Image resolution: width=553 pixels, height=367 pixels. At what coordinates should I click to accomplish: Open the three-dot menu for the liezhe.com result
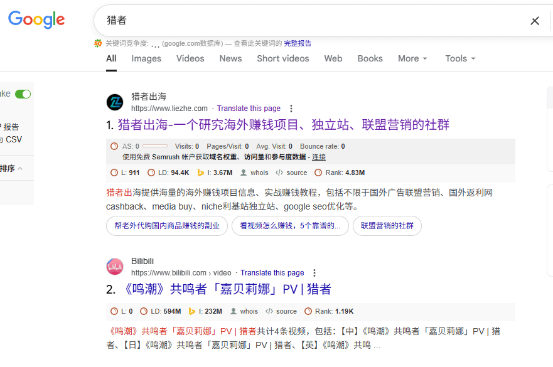(x=291, y=109)
